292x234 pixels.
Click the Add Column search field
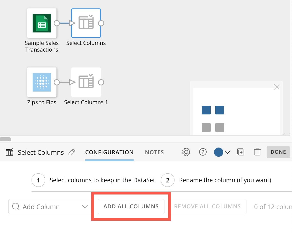coord(50,207)
